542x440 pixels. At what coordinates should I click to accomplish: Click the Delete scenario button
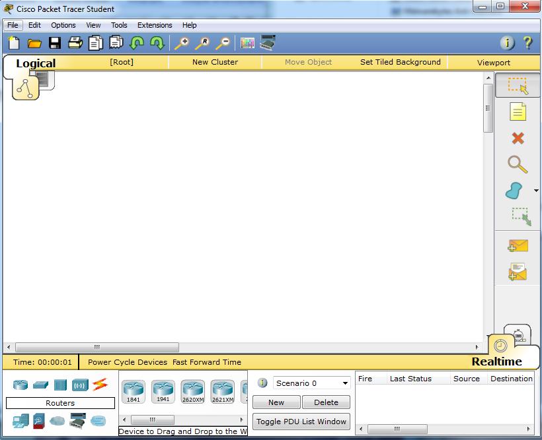pyautogui.click(x=326, y=402)
